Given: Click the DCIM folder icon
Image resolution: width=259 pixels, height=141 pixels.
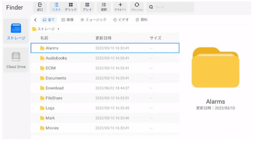Looking at the screenshot, I should click(42, 68).
